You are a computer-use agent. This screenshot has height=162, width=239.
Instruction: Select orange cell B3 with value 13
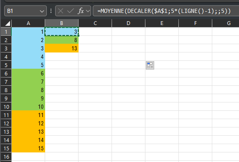click(61, 48)
